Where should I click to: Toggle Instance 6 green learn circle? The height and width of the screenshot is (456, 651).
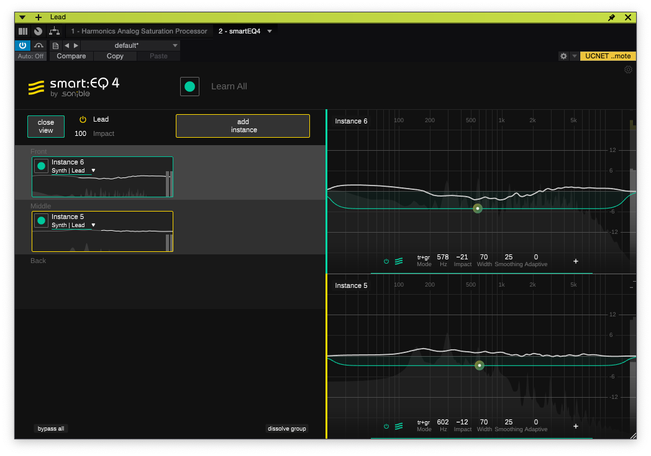(x=42, y=166)
